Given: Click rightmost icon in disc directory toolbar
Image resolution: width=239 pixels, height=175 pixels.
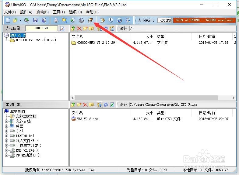Looking at the screenshot, I should coord(112,29).
